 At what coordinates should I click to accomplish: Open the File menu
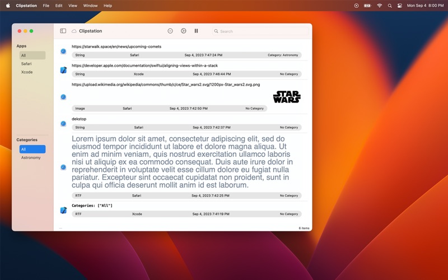tap(46, 6)
